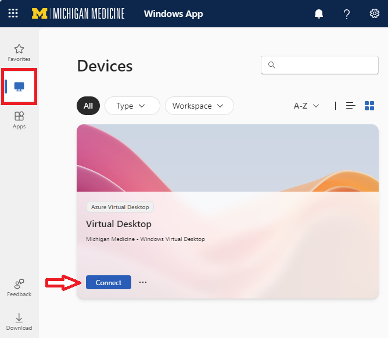Viewport: 388px width, 338px height.
Task: Open more options ellipsis for Virtual Desktop
Action: (143, 282)
